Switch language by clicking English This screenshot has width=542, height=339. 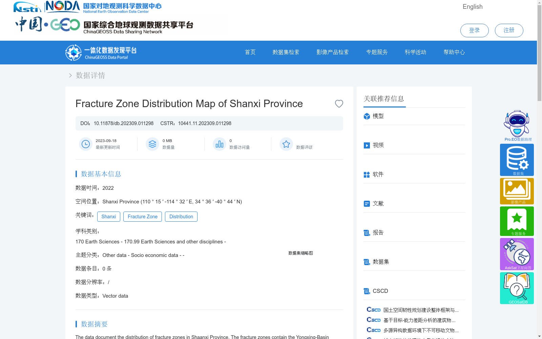(473, 6)
